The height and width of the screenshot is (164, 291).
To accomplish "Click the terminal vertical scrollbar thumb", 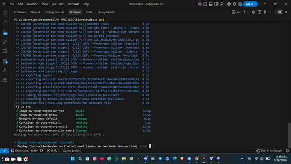I will tap(289, 135).
